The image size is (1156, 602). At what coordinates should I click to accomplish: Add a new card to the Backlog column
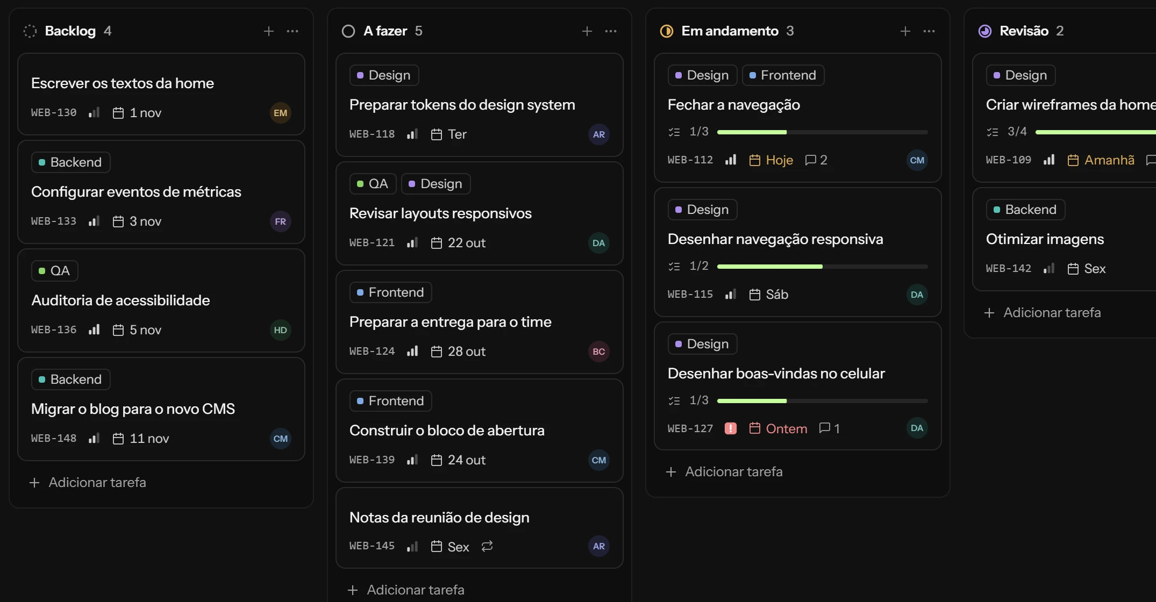(x=269, y=31)
